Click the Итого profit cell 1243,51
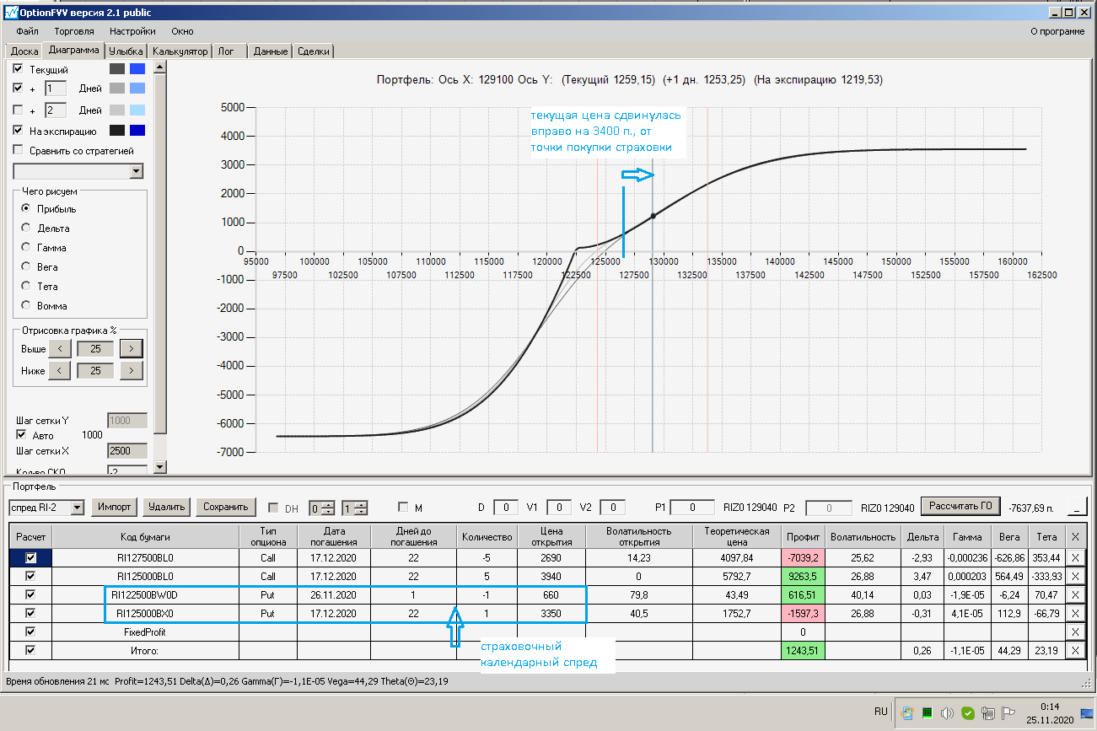The image size is (1097, 731). (802, 650)
